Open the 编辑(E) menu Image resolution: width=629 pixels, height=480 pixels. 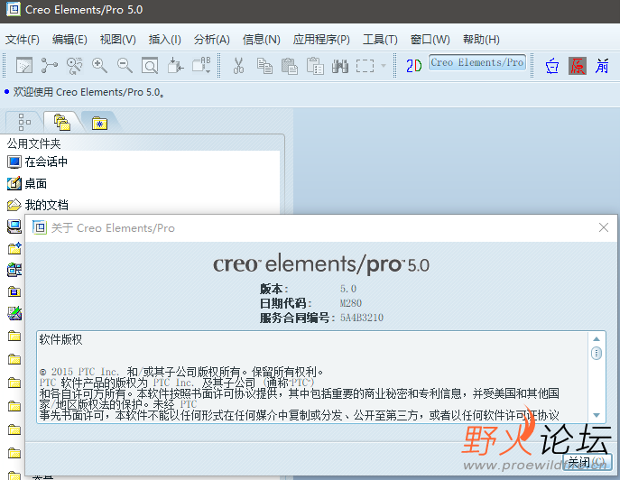69,40
